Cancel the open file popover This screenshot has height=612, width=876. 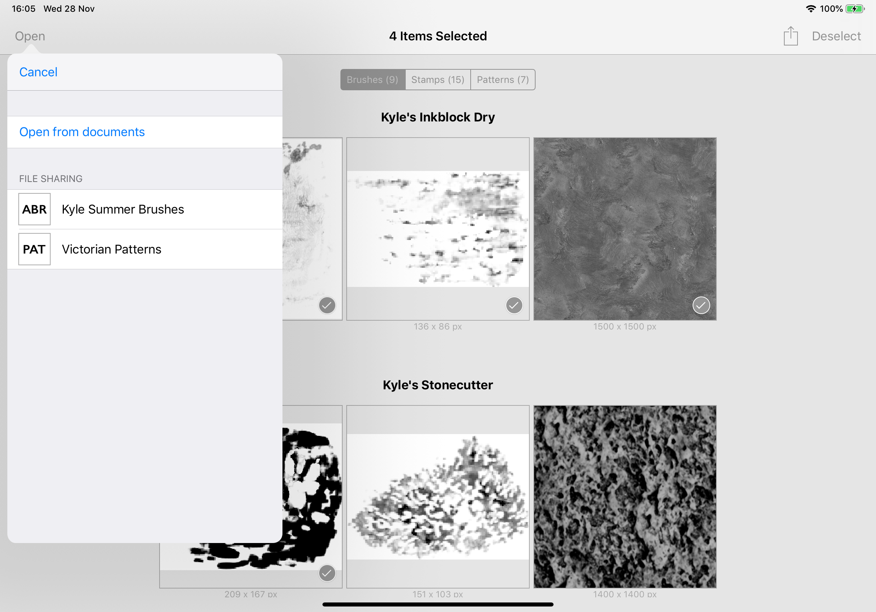pos(38,72)
